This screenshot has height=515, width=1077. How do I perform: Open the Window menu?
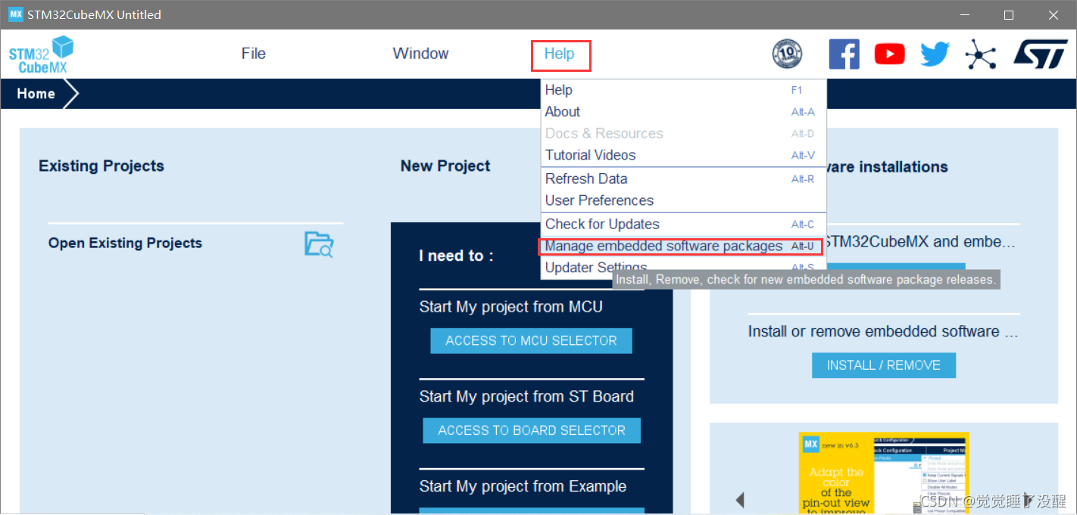click(420, 54)
